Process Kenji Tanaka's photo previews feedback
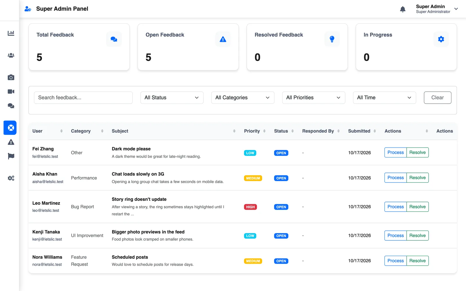 396,236
